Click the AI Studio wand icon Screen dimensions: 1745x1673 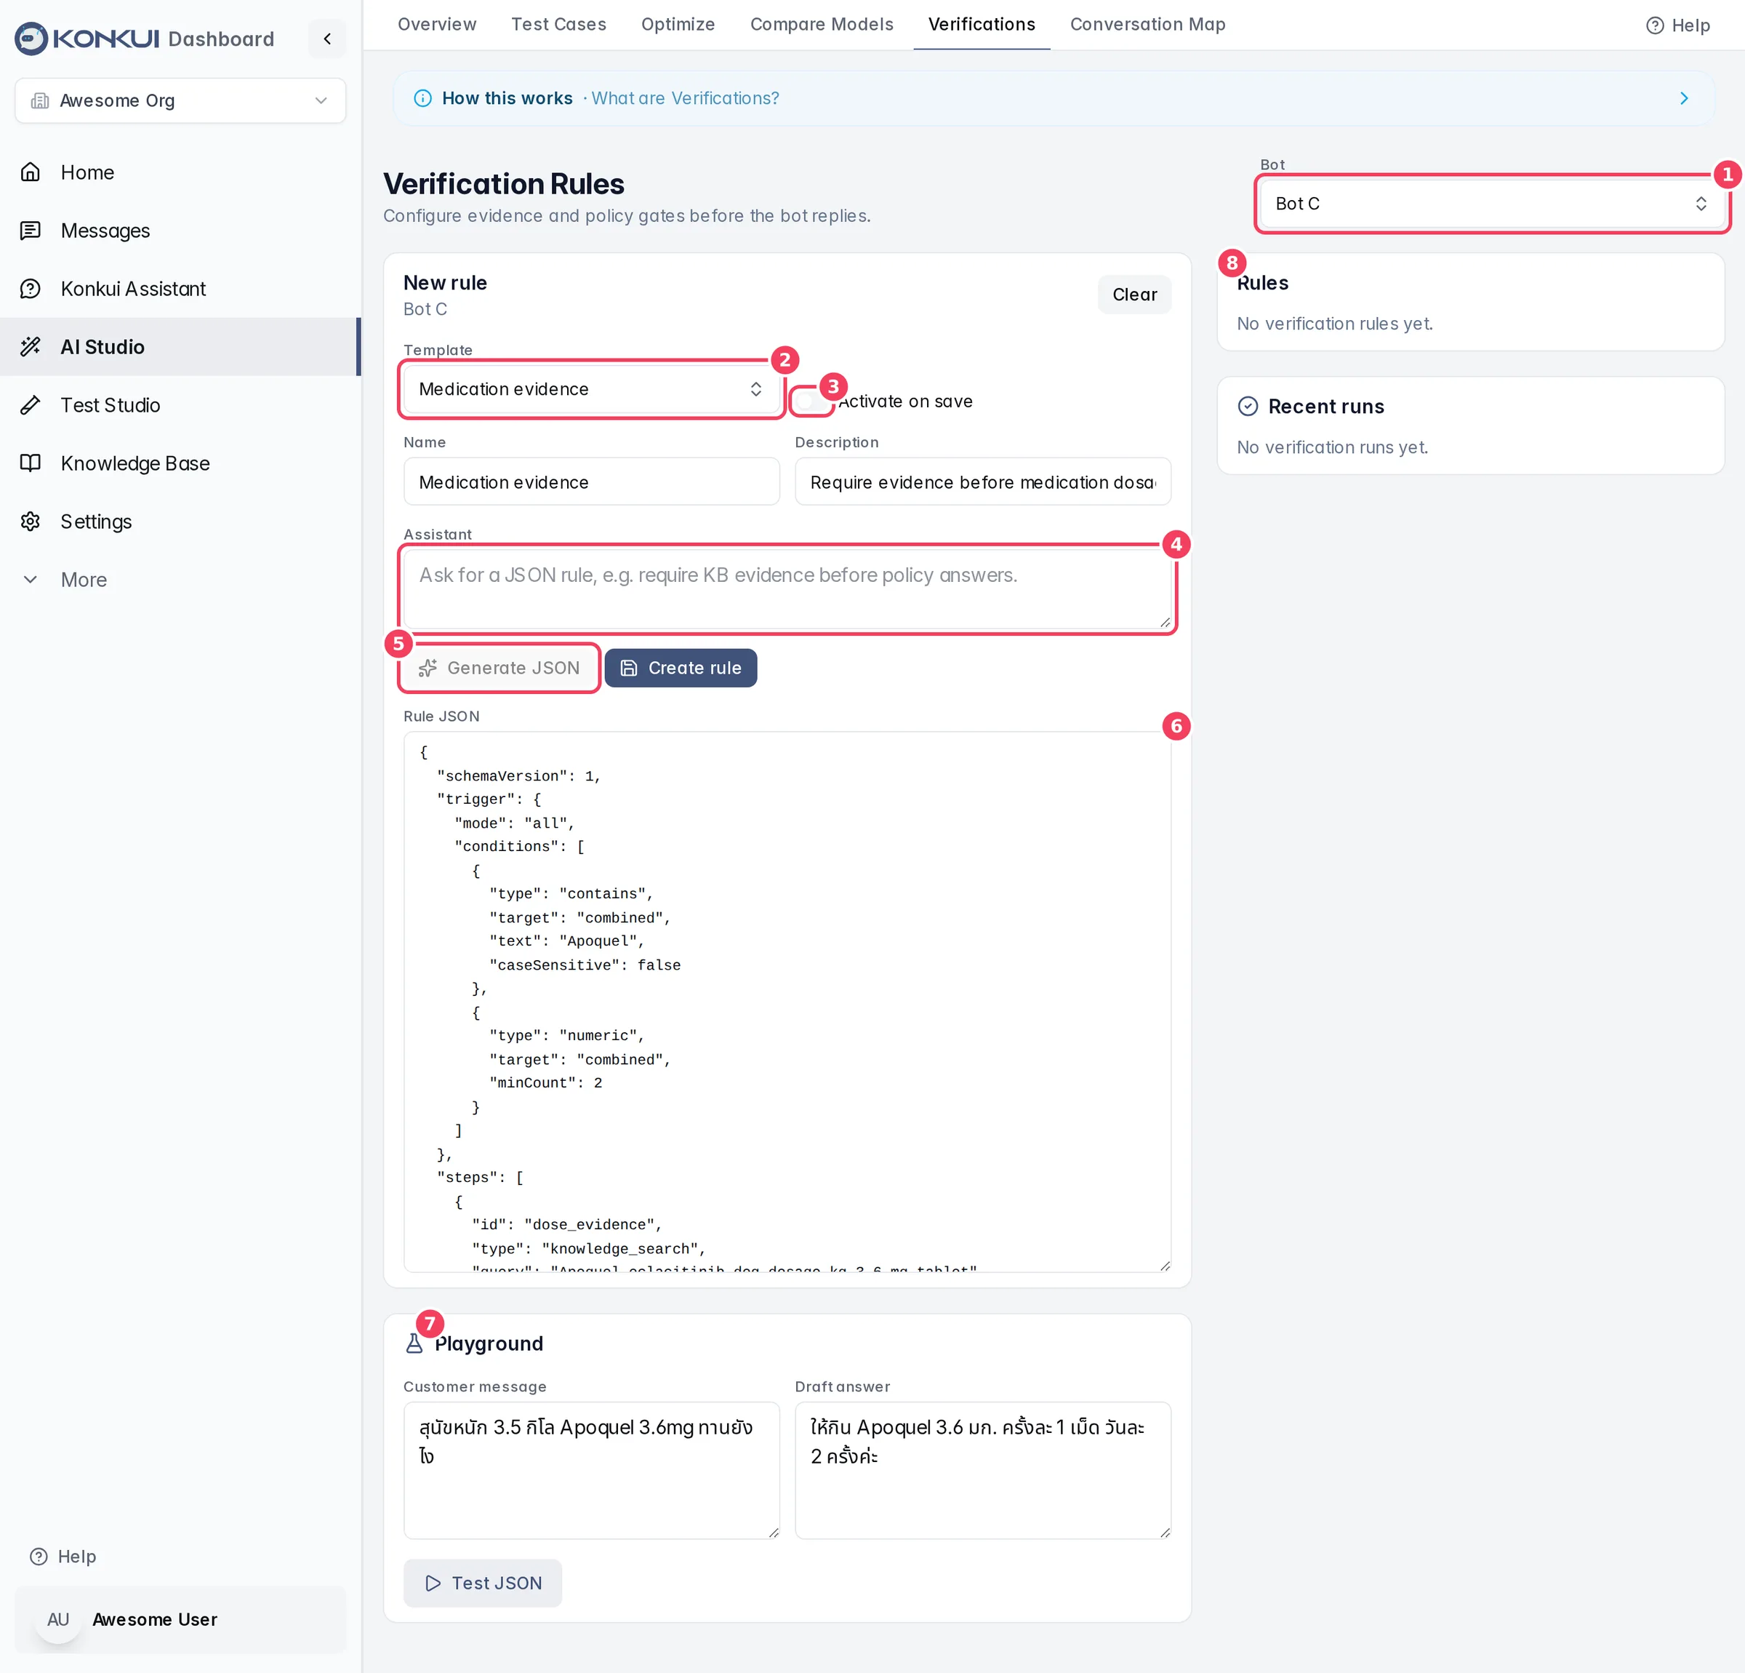click(31, 346)
